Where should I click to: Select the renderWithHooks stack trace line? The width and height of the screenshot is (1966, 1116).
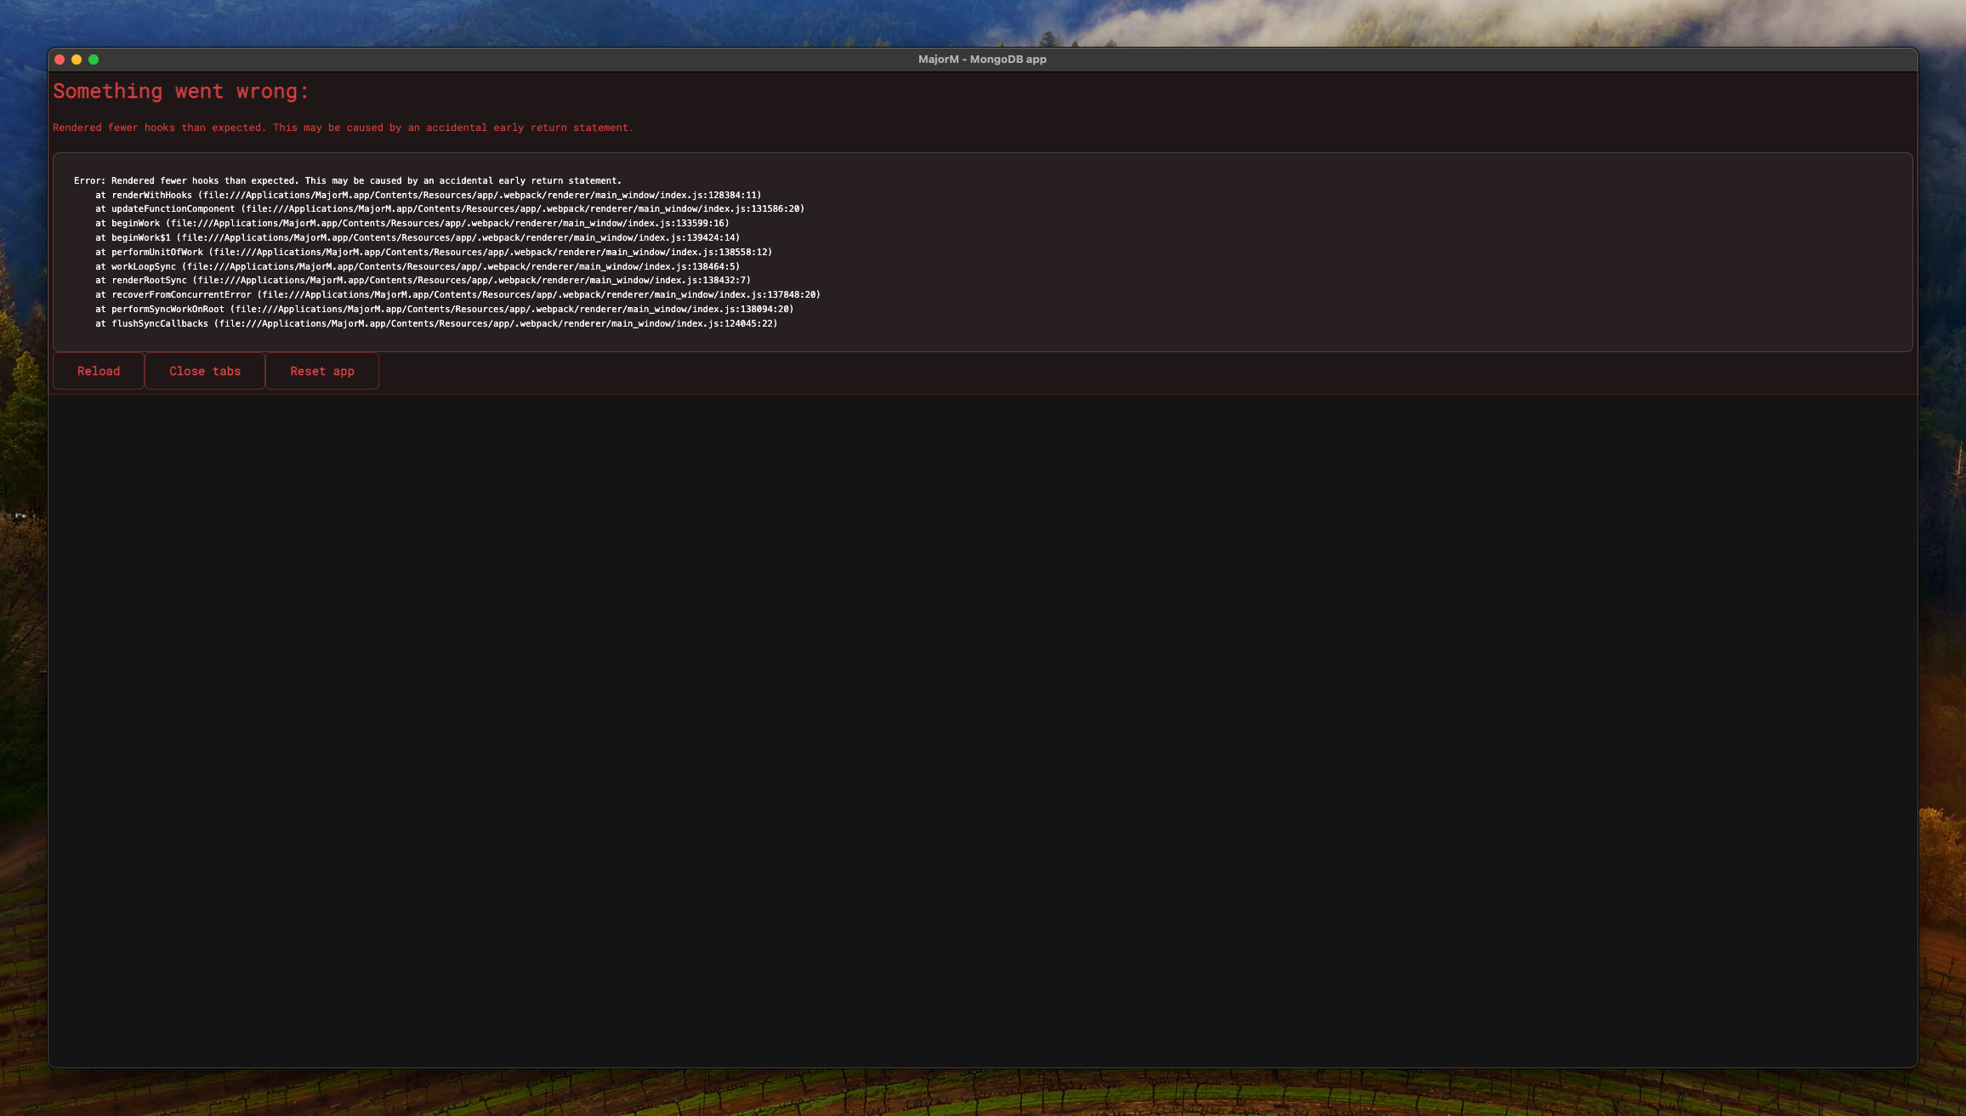[x=429, y=195]
